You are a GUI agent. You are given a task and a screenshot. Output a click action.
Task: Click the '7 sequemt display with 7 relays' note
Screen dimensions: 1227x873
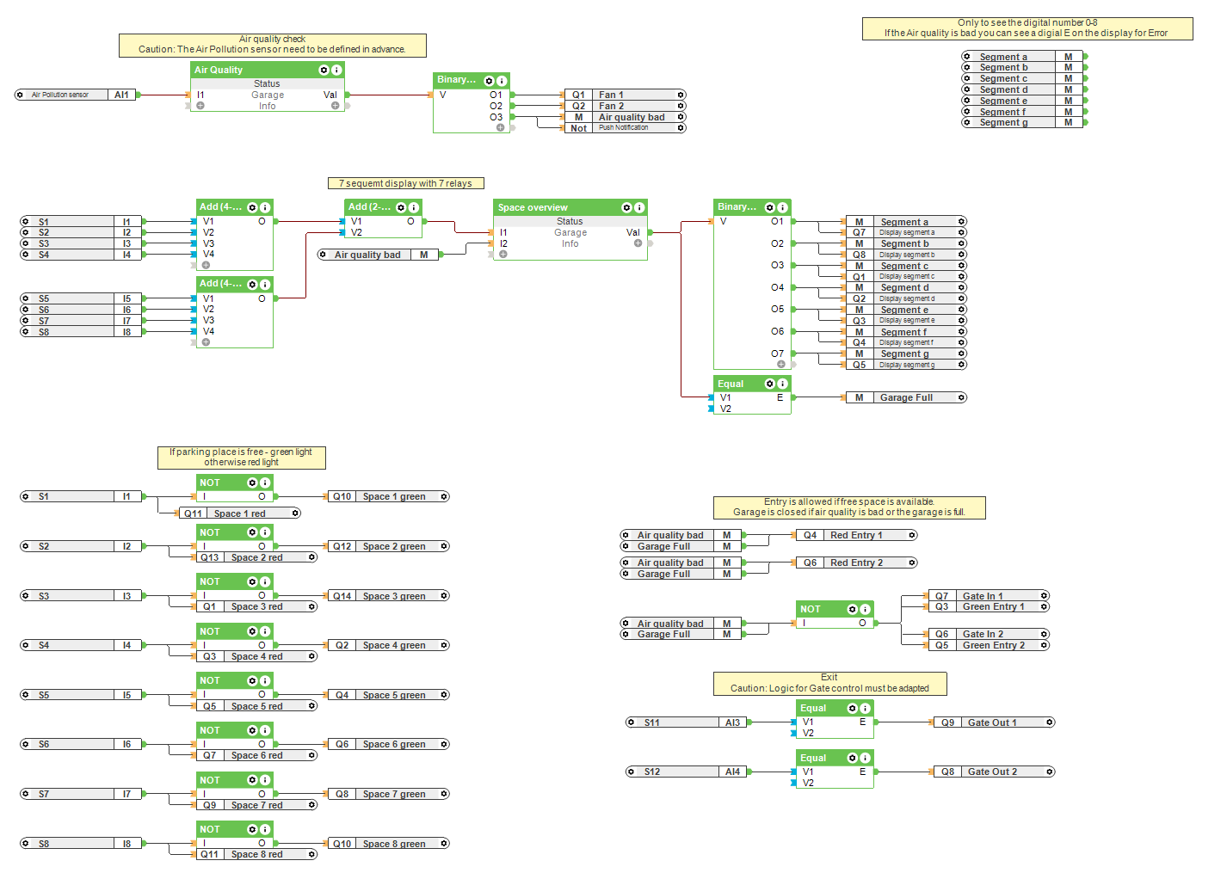point(405,183)
